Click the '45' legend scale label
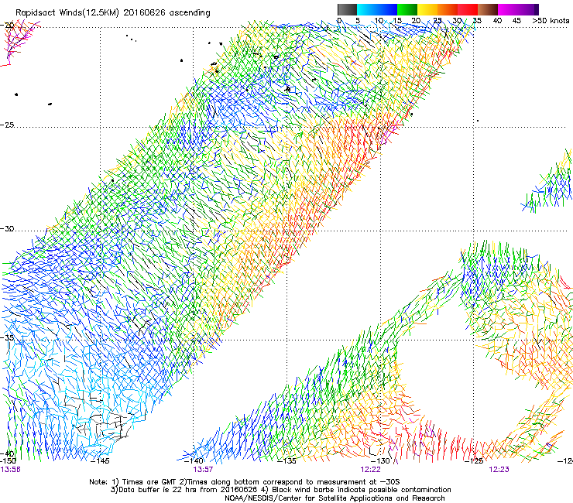The width and height of the screenshot is (573, 503). click(x=516, y=21)
